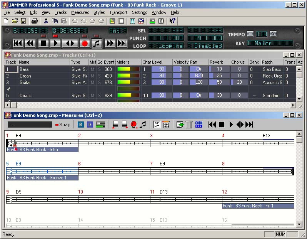The height and width of the screenshot is (239, 307).
Task: Click the trash can icon in Measures toolbar
Action: pos(189,125)
